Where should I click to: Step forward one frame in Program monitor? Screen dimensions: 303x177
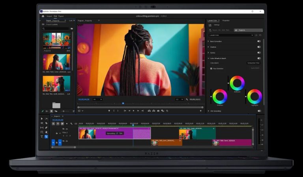138,111
